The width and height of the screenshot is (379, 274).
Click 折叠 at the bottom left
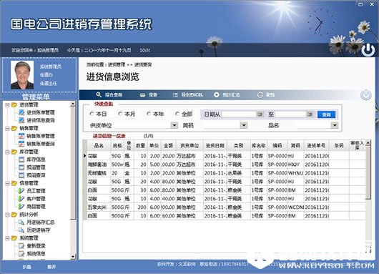[26, 267]
